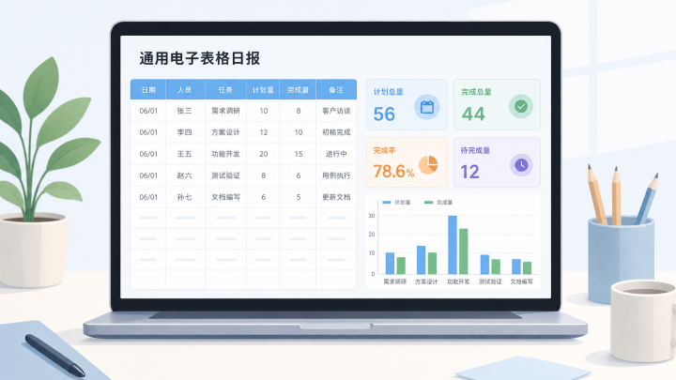676x380 pixels.
Task: Click the blue bar above chart label 测试验证
Action: pos(485,265)
